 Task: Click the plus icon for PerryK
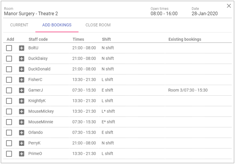tap(22, 143)
